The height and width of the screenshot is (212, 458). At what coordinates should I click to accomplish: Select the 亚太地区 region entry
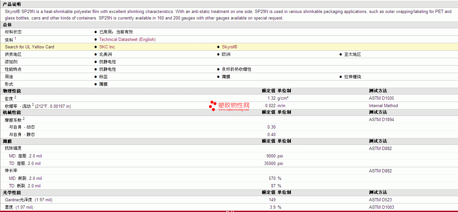[353, 55]
